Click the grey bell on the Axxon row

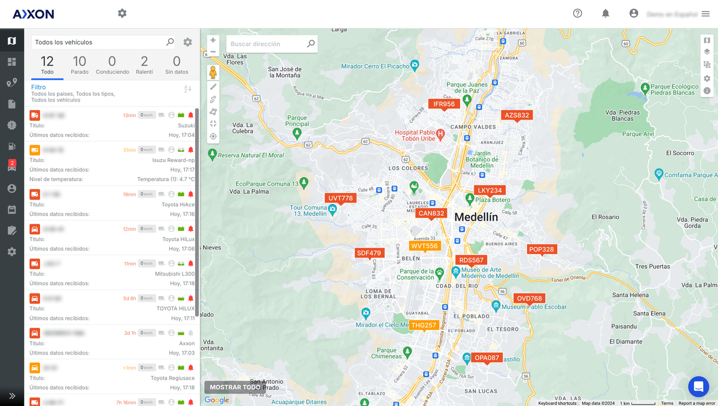pyautogui.click(x=191, y=332)
